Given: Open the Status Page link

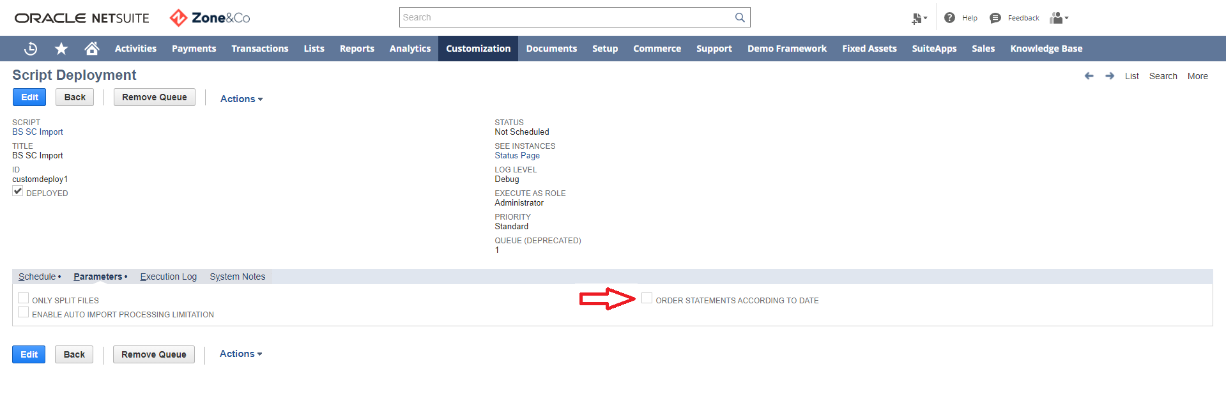Looking at the screenshot, I should coord(517,156).
